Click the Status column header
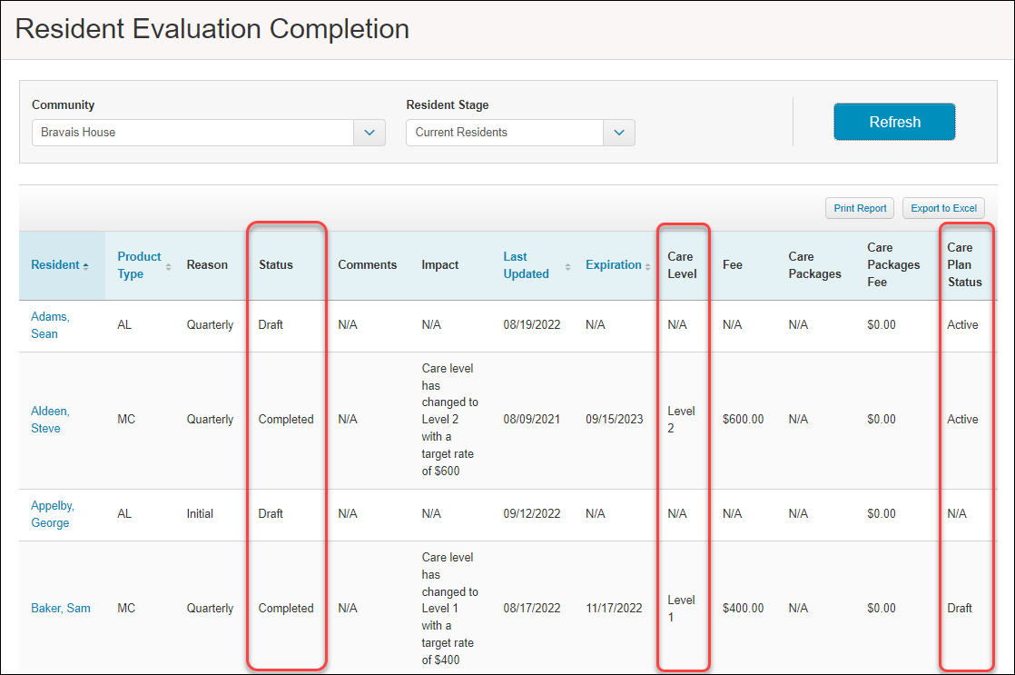The image size is (1015, 675). click(276, 265)
